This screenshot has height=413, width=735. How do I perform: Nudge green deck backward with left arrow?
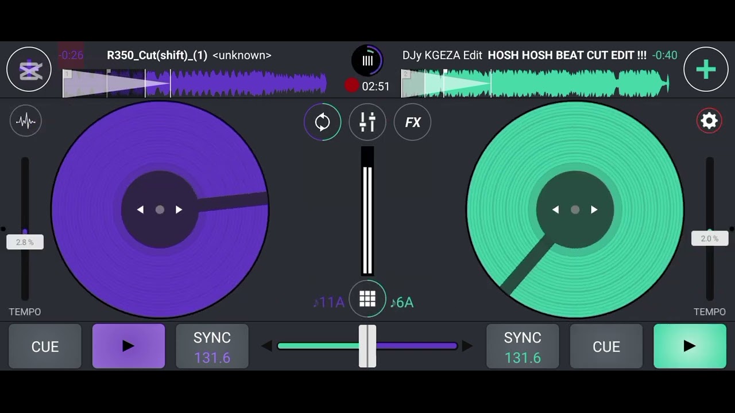tap(555, 210)
